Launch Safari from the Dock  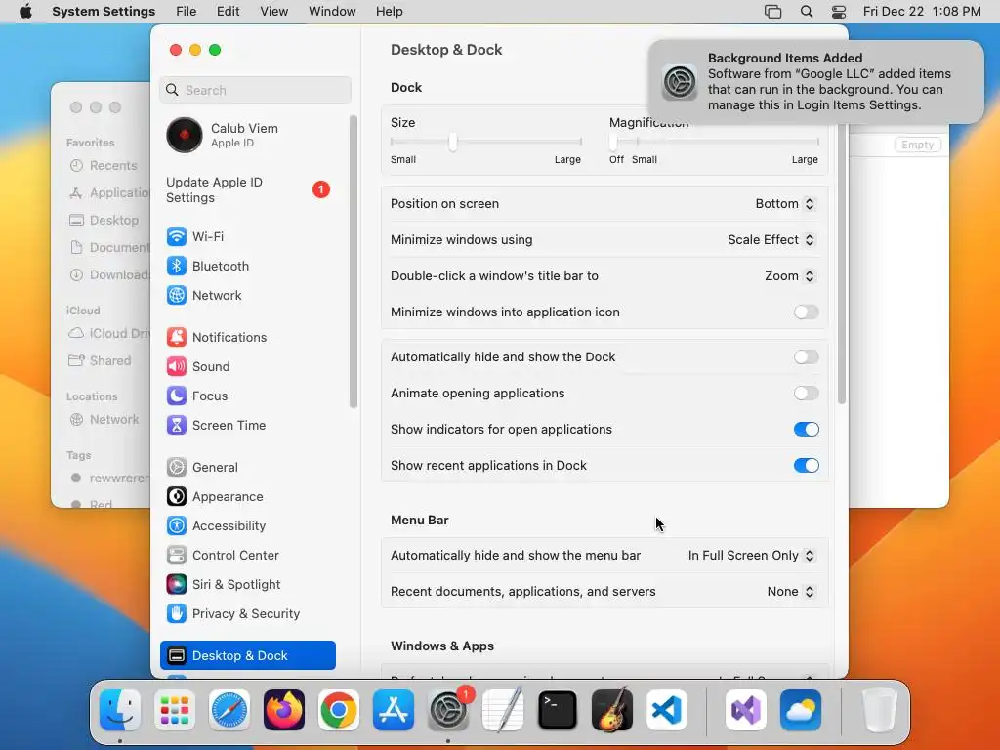click(229, 710)
